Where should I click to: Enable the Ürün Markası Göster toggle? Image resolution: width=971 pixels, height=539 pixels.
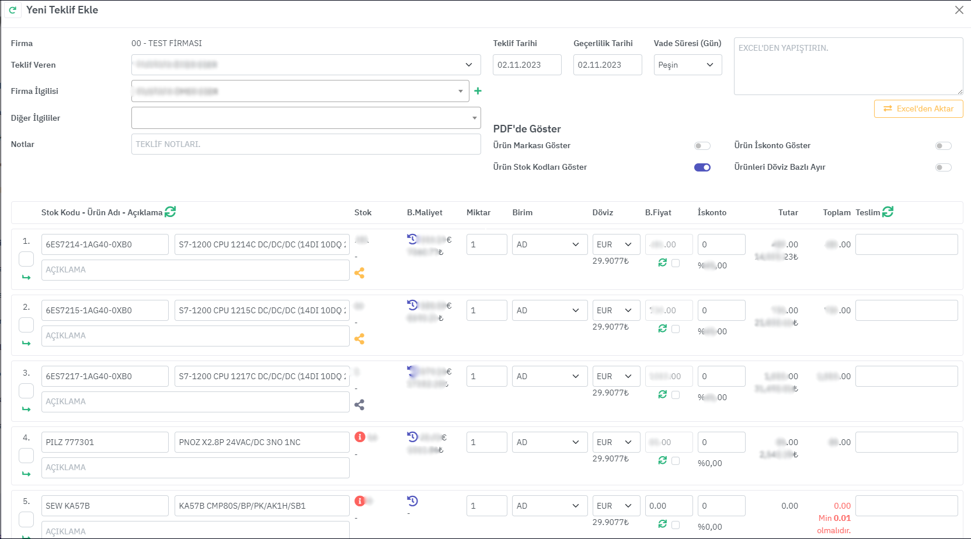coord(702,146)
